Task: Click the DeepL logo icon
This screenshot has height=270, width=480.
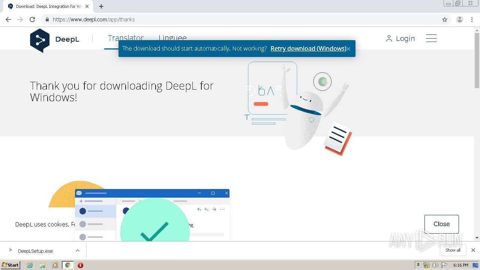Action: pyautogui.click(x=40, y=40)
